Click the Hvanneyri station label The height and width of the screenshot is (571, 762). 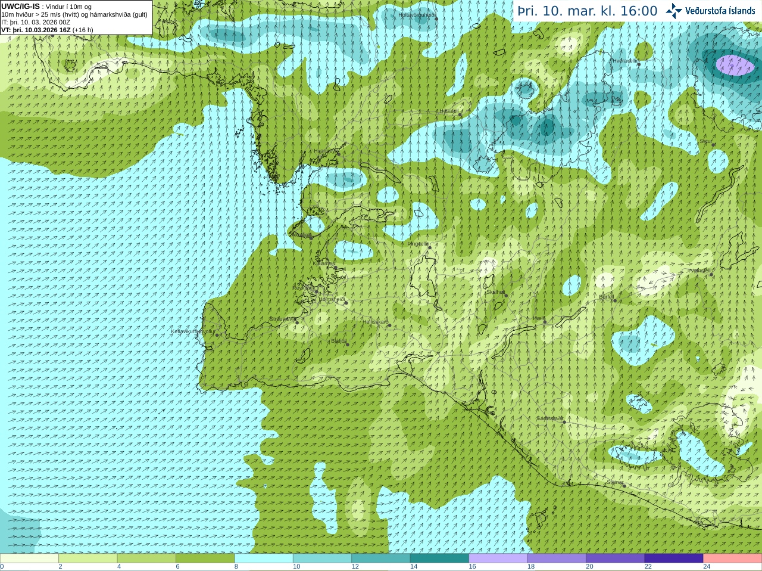coord(325,151)
